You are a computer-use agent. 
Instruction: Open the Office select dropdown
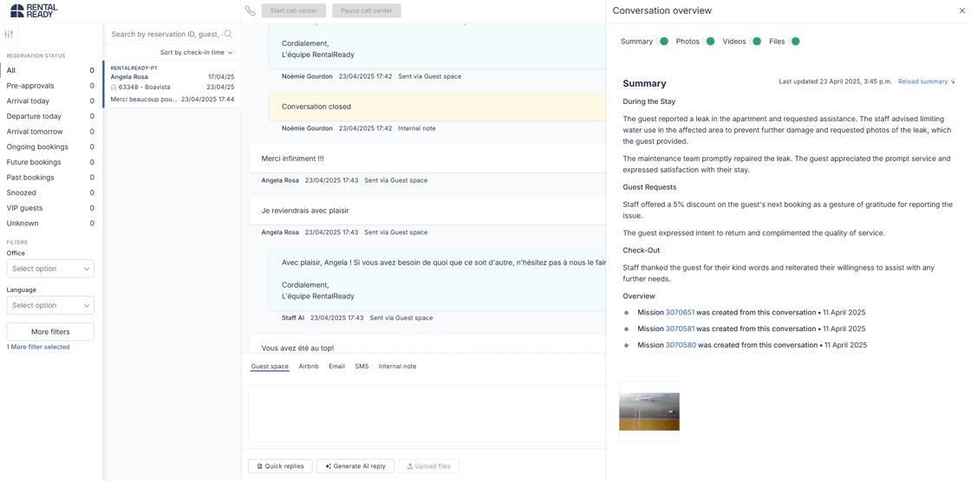coord(50,269)
